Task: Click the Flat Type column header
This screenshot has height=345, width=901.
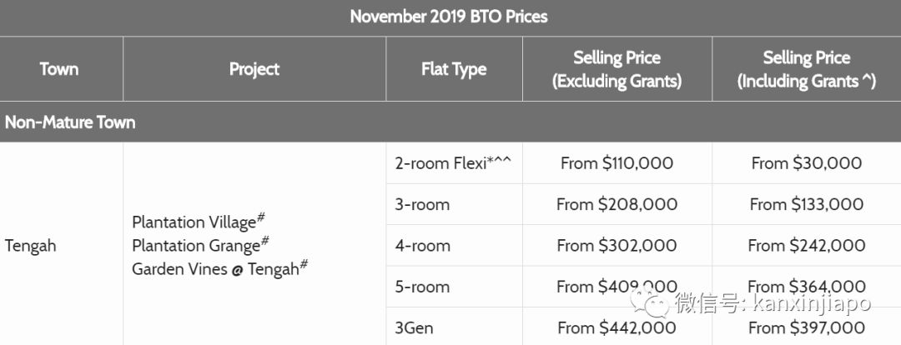Action: pos(454,69)
